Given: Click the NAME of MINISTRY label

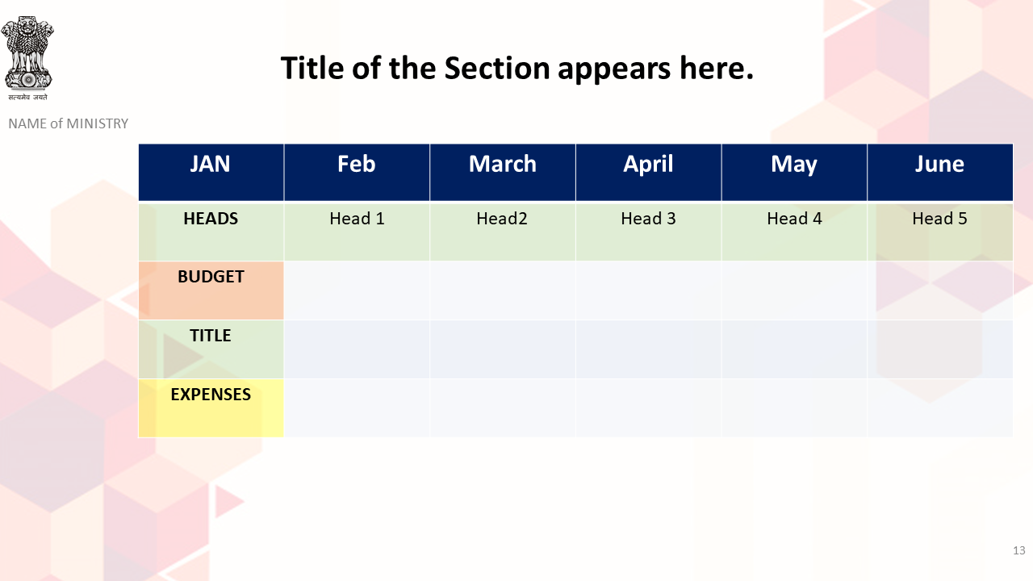Looking at the screenshot, I should tap(69, 123).
